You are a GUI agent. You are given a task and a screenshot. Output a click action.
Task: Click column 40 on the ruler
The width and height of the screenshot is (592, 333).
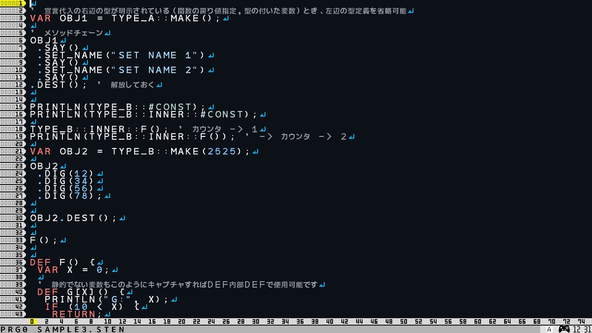(x=330, y=321)
